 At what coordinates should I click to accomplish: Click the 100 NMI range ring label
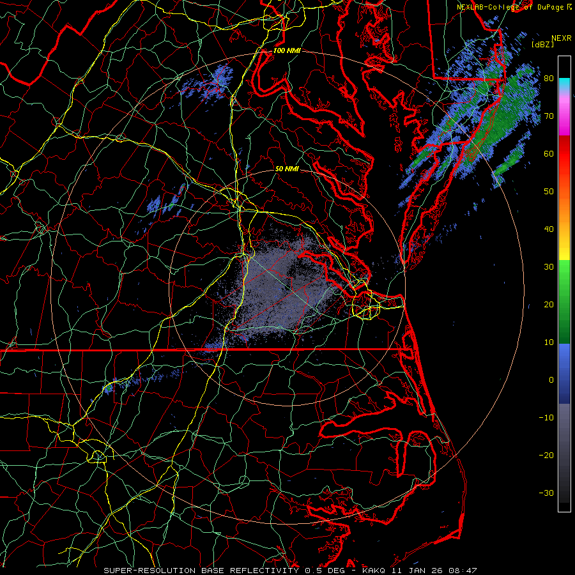click(x=287, y=50)
